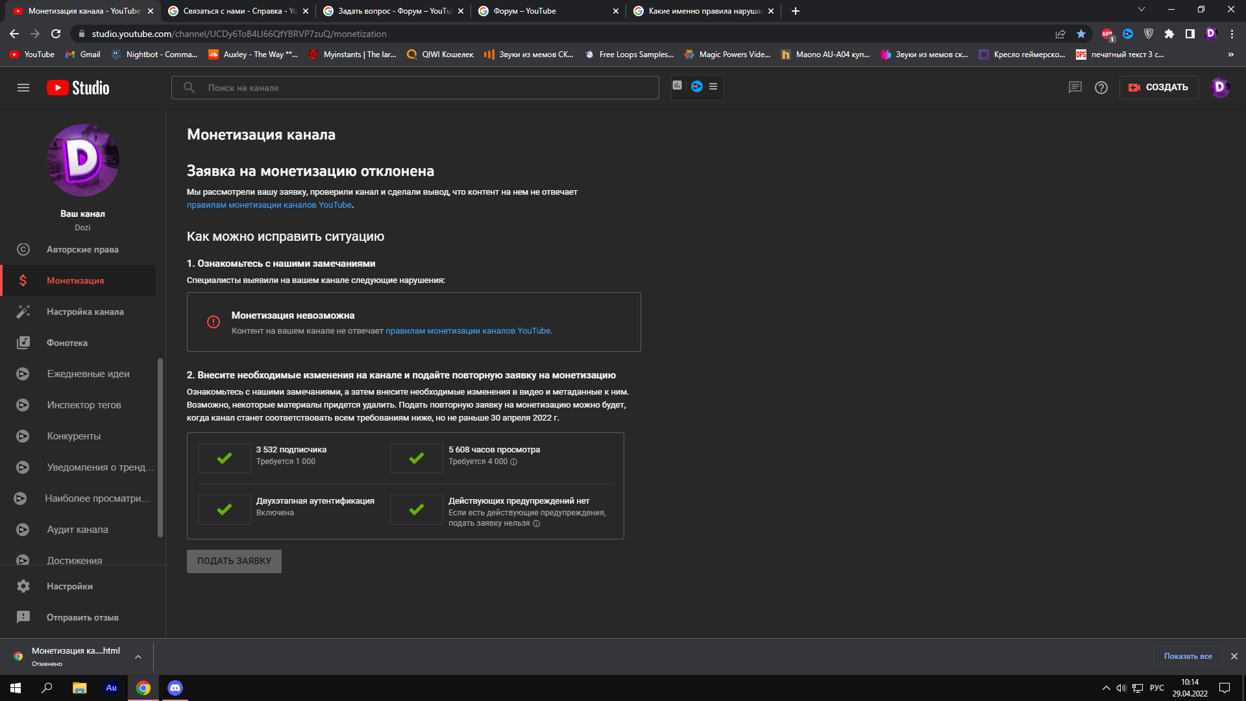Click the правилам монетизации каналов YouTube link
The image size is (1246, 701).
(x=467, y=331)
